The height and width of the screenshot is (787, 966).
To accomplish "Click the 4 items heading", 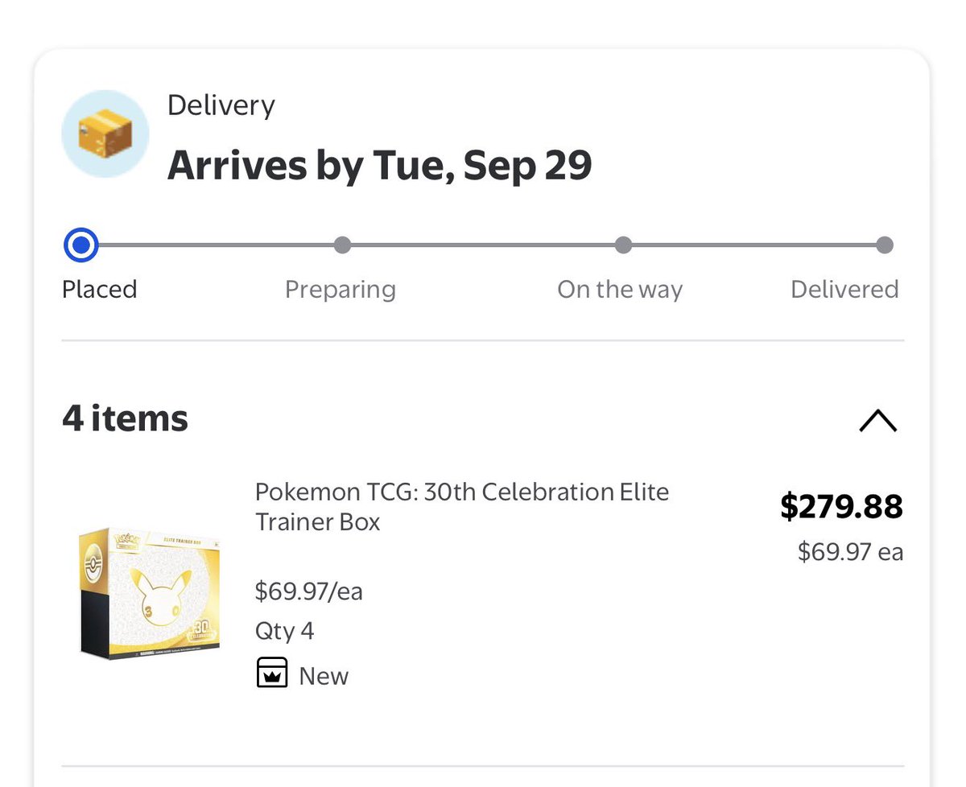I will point(125,418).
